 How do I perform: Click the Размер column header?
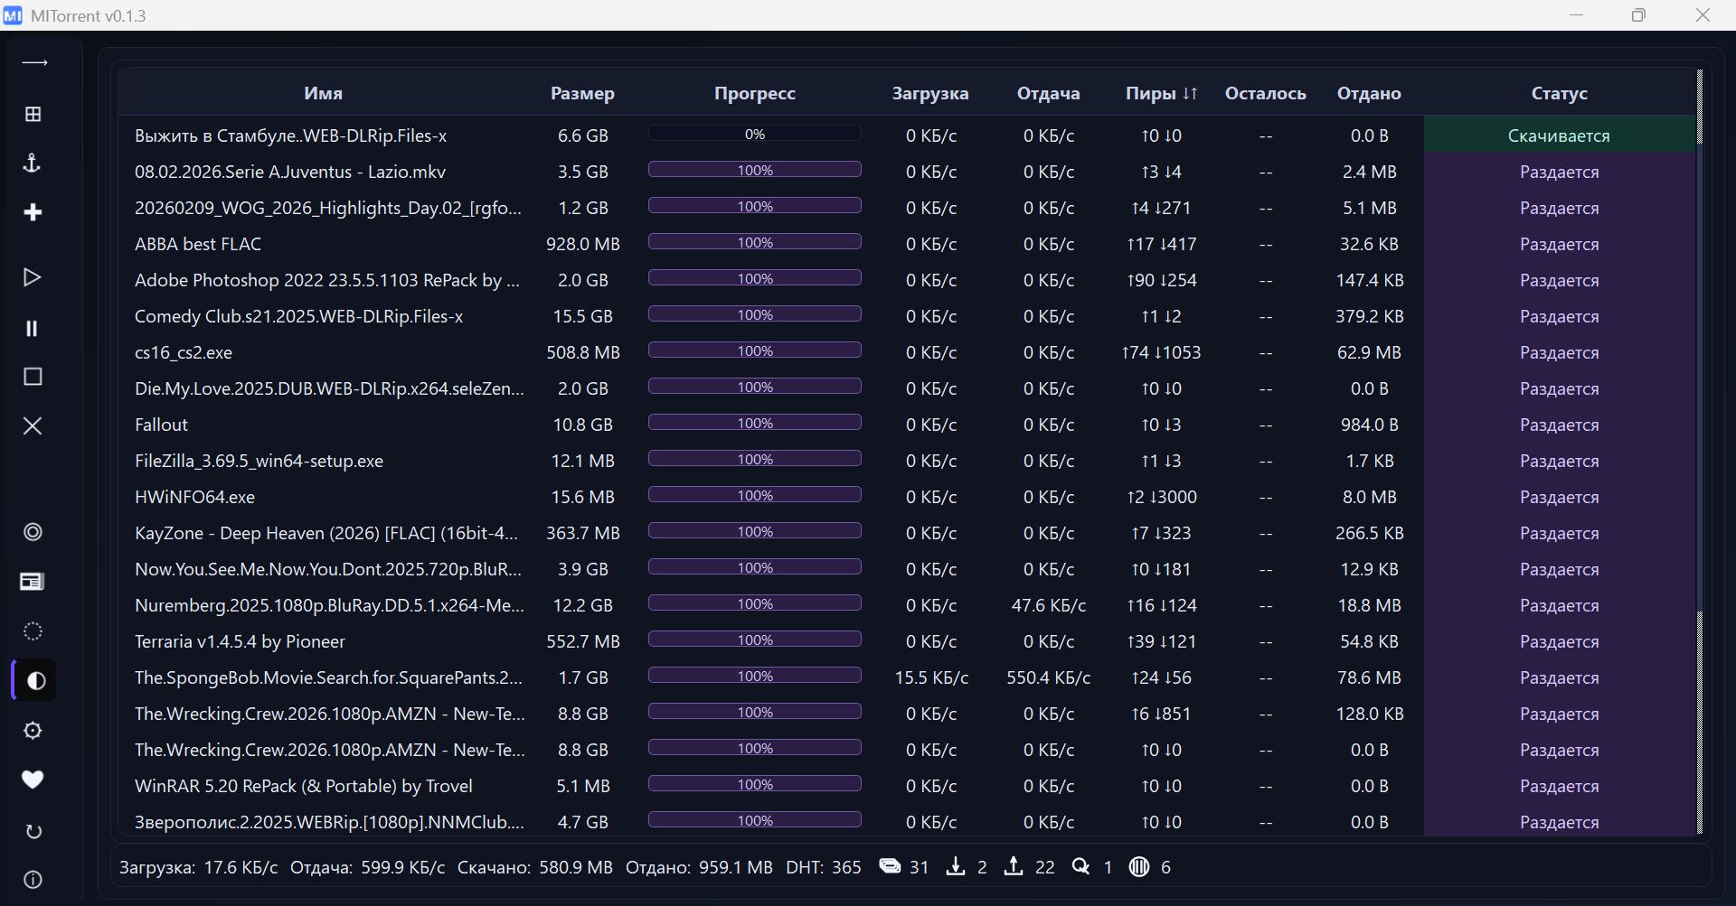(582, 93)
